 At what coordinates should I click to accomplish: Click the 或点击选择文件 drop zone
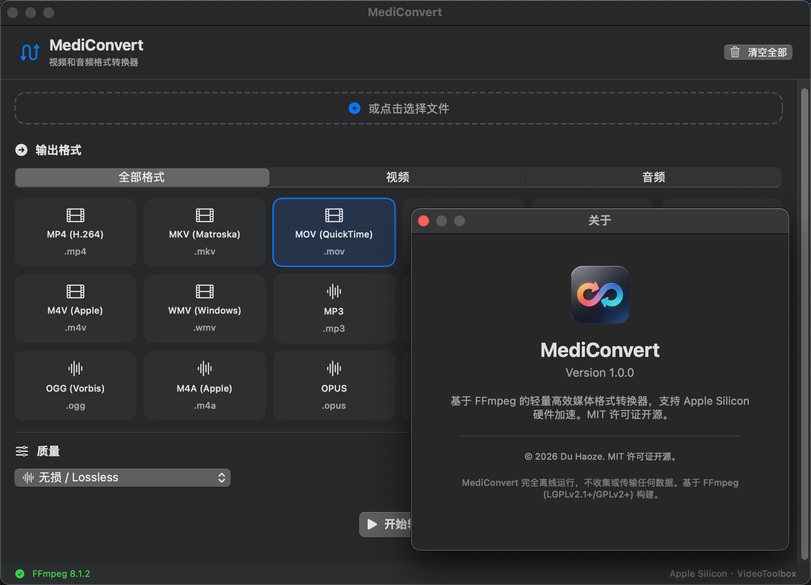[x=399, y=108]
